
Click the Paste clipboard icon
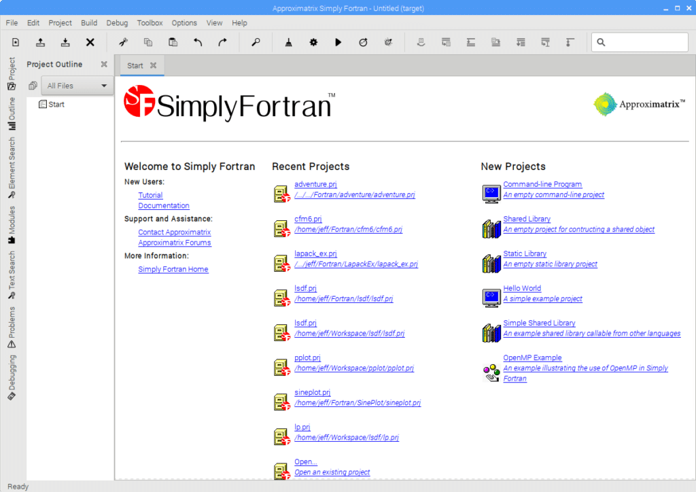(173, 42)
